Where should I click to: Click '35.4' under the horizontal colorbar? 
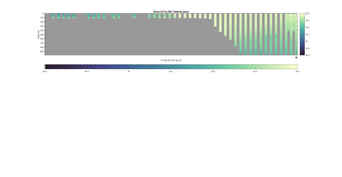(x=297, y=71)
